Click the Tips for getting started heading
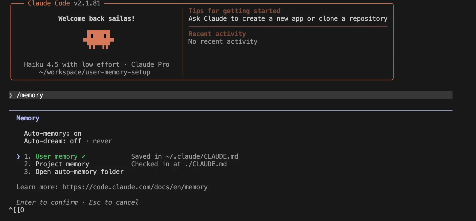The image size is (476, 221). (x=234, y=11)
